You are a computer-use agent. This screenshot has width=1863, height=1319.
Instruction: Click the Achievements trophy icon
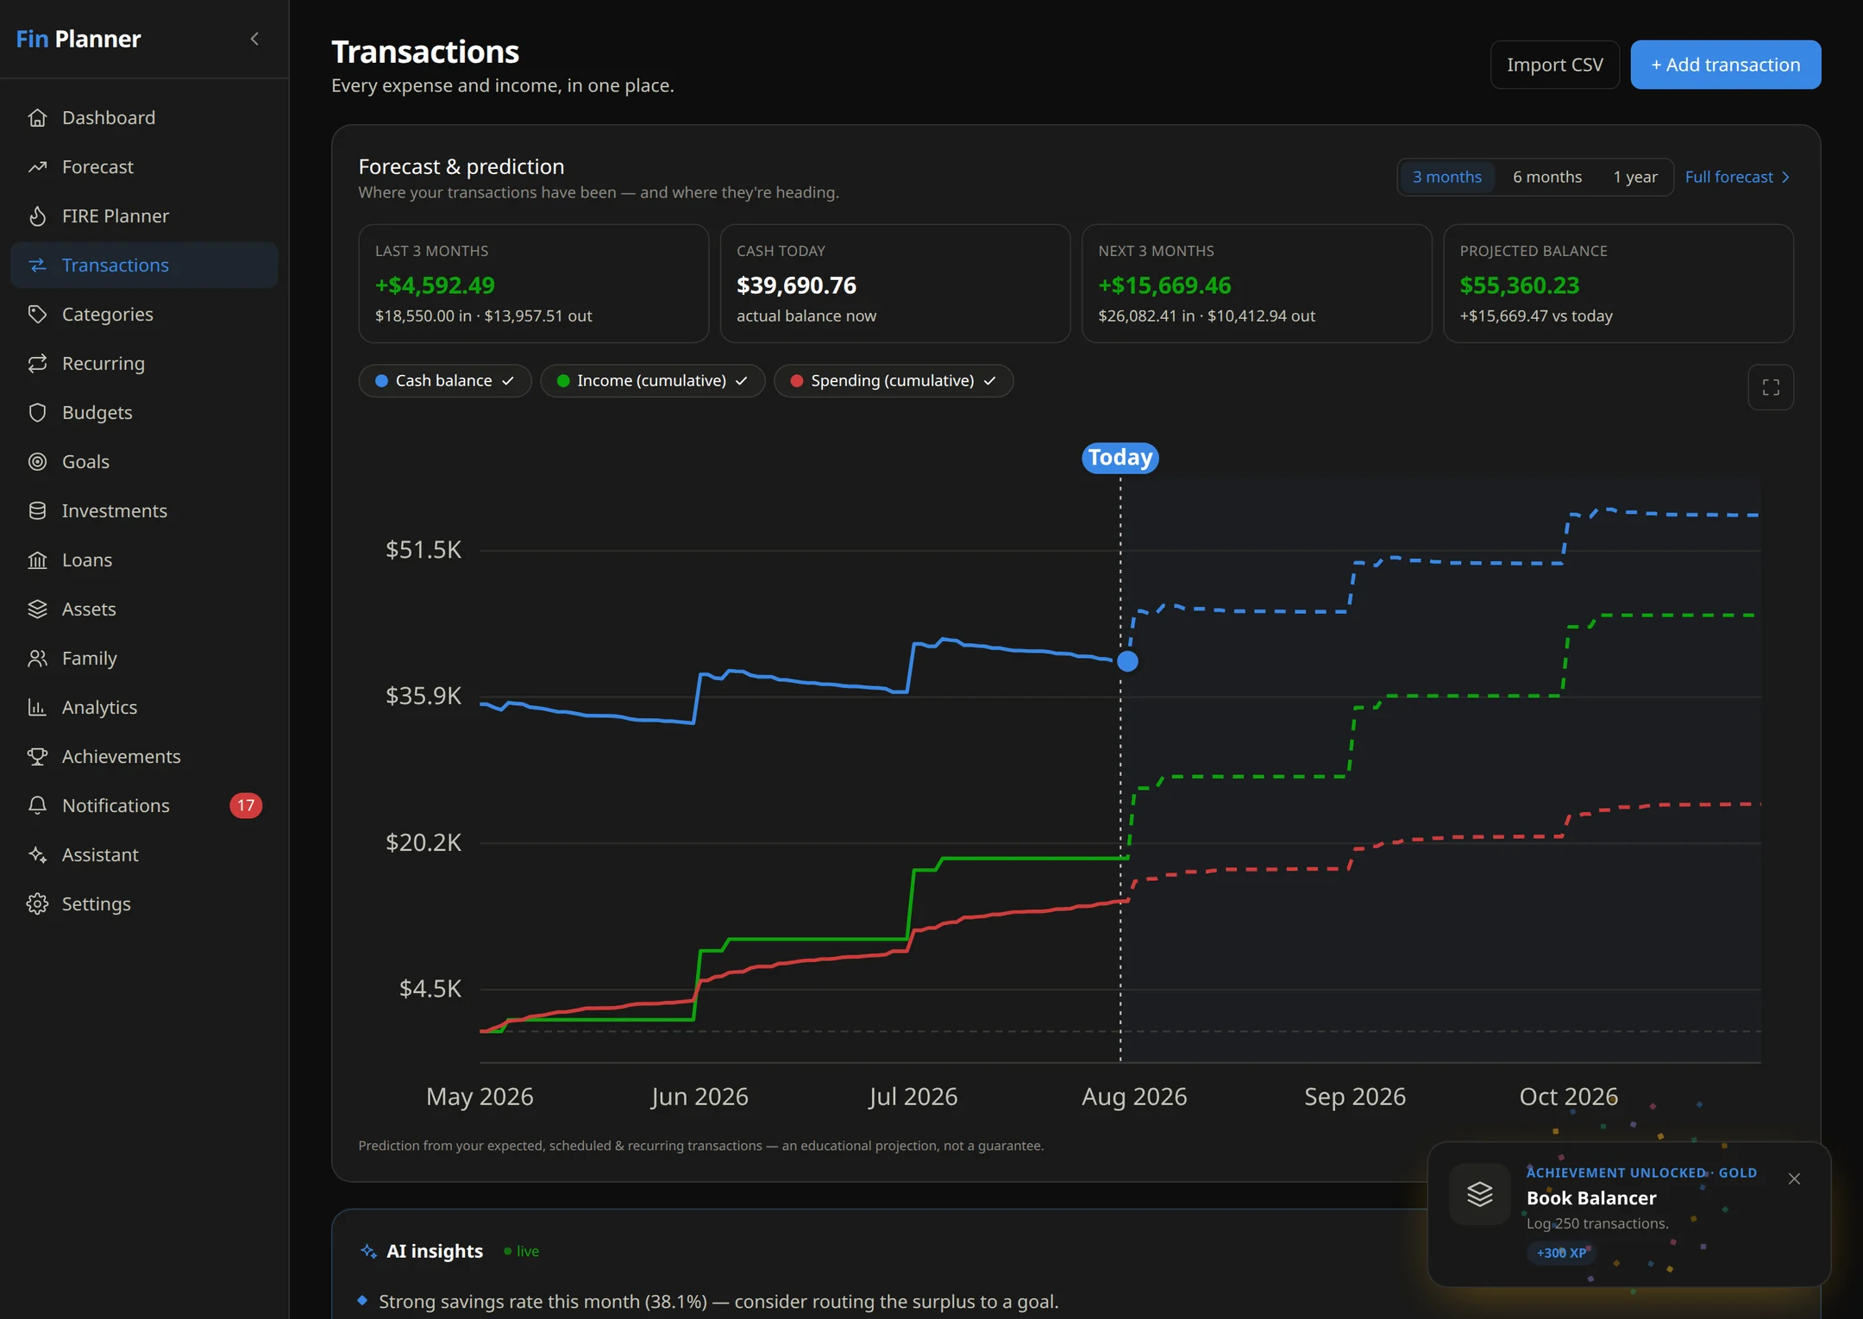pos(37,757)
